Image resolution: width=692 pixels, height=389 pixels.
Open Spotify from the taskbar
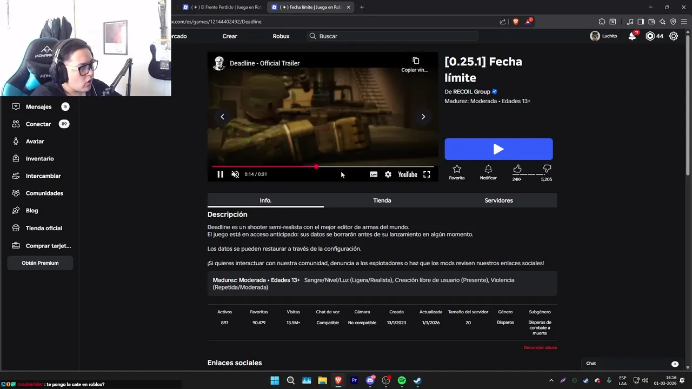tap(402, 380)
